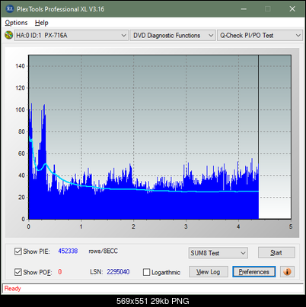Image resolution: width=306 pixels, height=307 pixels.
Task: Click the POF value 0
Action: 60,272
